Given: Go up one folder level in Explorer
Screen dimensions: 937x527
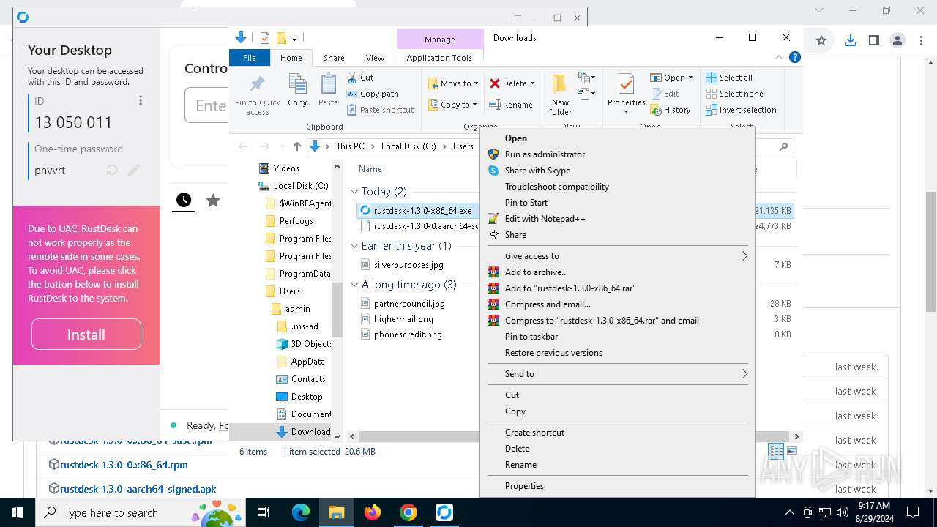Looking at the screenshot, I should (296, 146).
